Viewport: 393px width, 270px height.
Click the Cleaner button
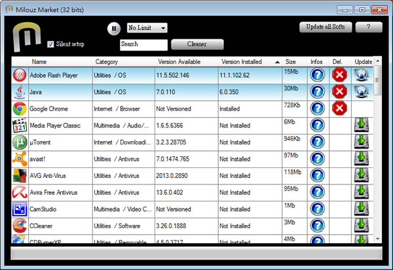(197, 44)
